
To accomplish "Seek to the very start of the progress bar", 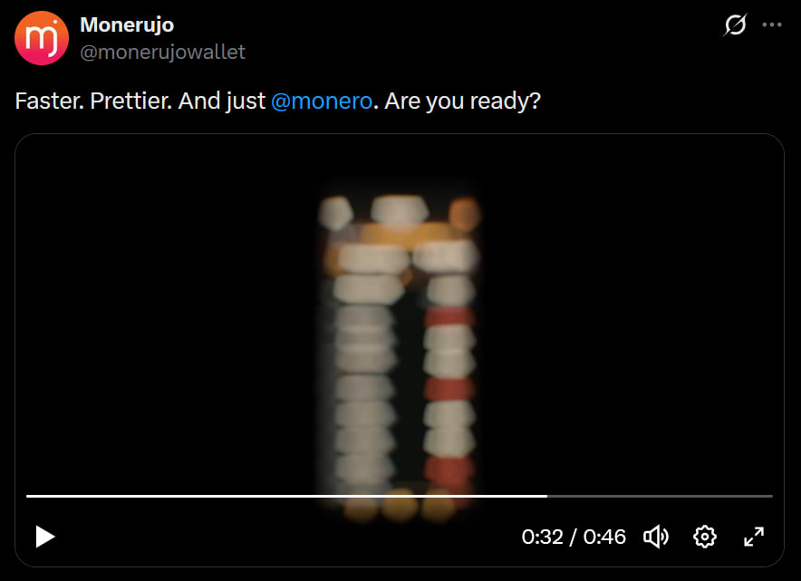I will point(27,496).
